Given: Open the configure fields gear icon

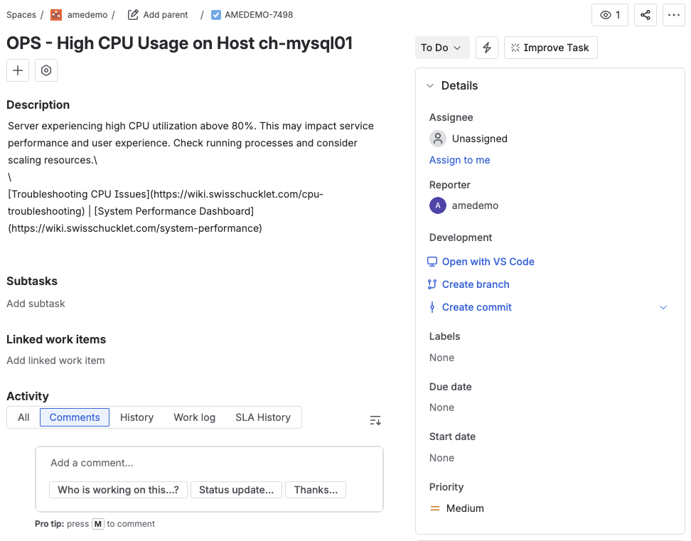Looking at the screenshot, I should (x=45, y=70).
